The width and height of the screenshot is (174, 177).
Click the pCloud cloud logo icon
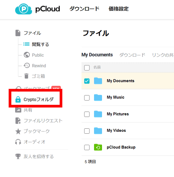(24, 9)
